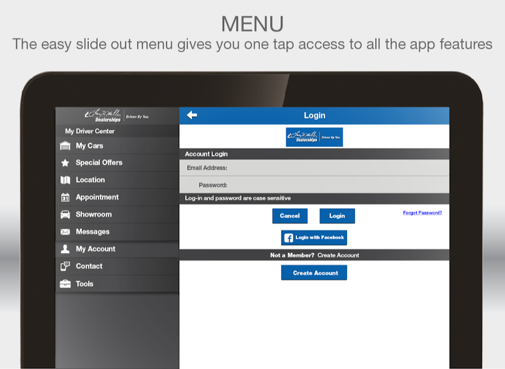Open the Messages envelope icon
505x369 pixels.
(65, 232)
